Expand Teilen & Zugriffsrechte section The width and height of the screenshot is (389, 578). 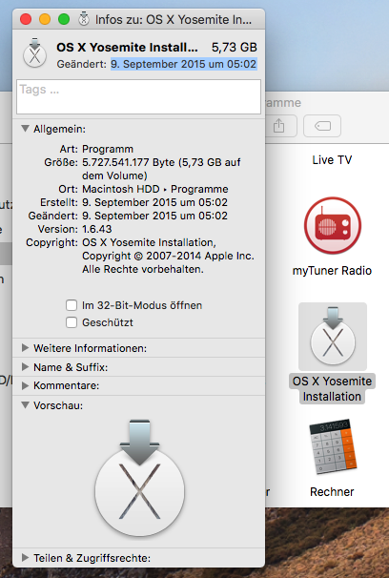25,558
